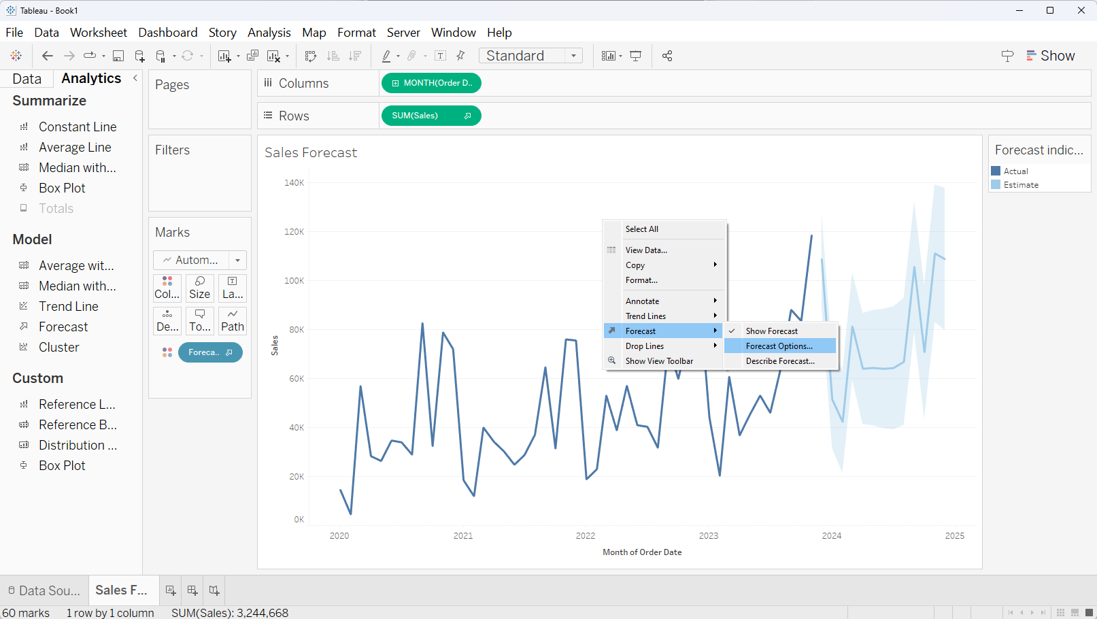Click the Share Workbook icon

667,56
